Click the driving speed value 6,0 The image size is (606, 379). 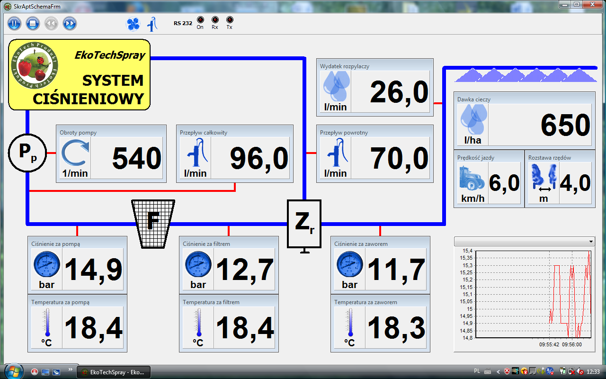(x=504, y=183)
